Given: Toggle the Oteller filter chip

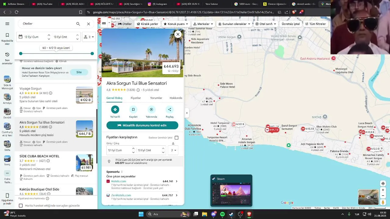Looking at the screenshot, I should pos(125,24).
